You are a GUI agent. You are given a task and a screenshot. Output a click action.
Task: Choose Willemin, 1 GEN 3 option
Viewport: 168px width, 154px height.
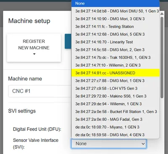click(x=115, y=104)
